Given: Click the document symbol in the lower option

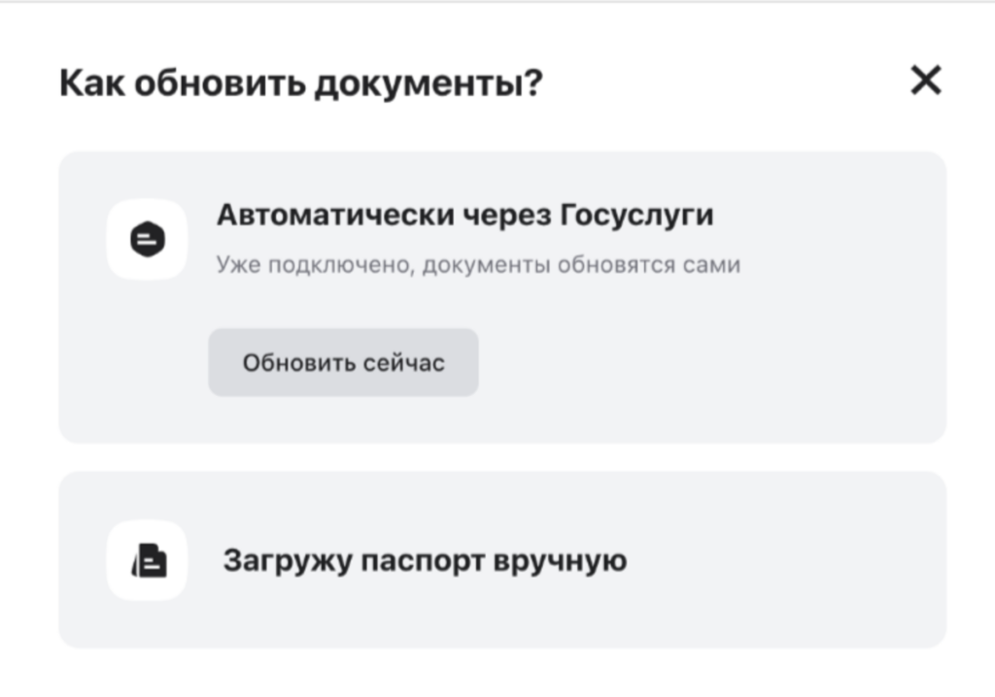Looking at the screenshot, I should (148, 561).
